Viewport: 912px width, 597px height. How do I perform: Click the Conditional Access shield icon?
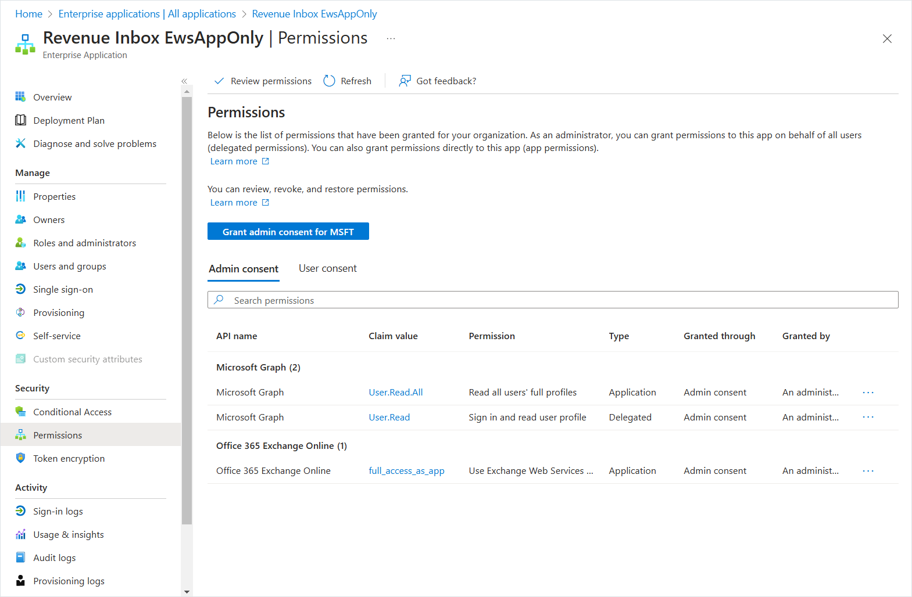(x=20, y=411)
